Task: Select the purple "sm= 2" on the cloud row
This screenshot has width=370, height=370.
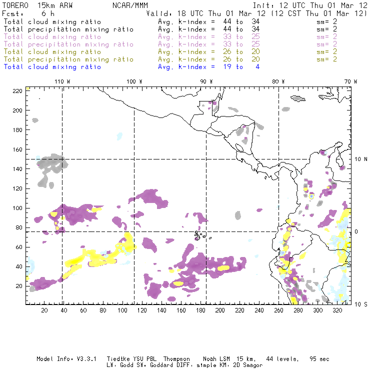Action: click(x=326, y=37)
